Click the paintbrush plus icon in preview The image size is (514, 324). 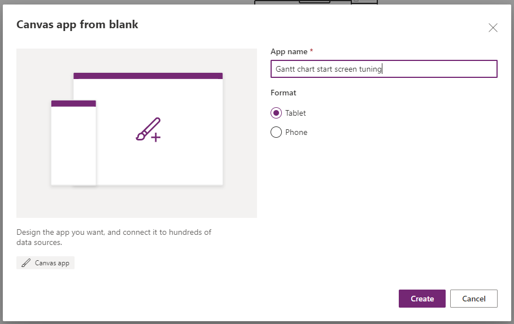(x=148, y=130)
